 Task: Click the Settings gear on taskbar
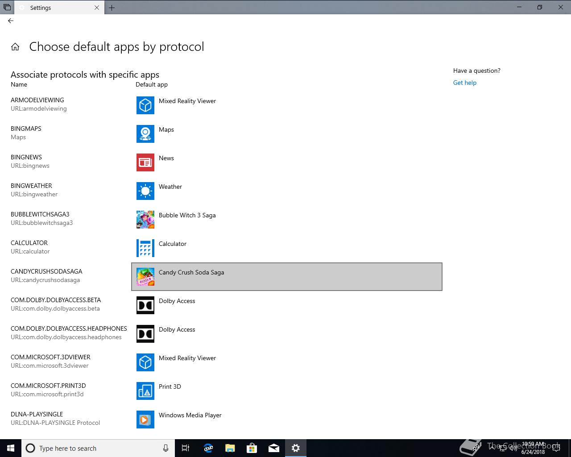(295, 448)
